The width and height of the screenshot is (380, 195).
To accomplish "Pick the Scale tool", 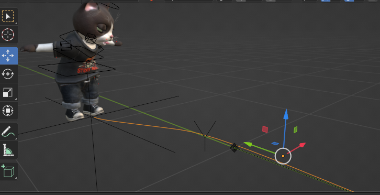I will point(8,92).
